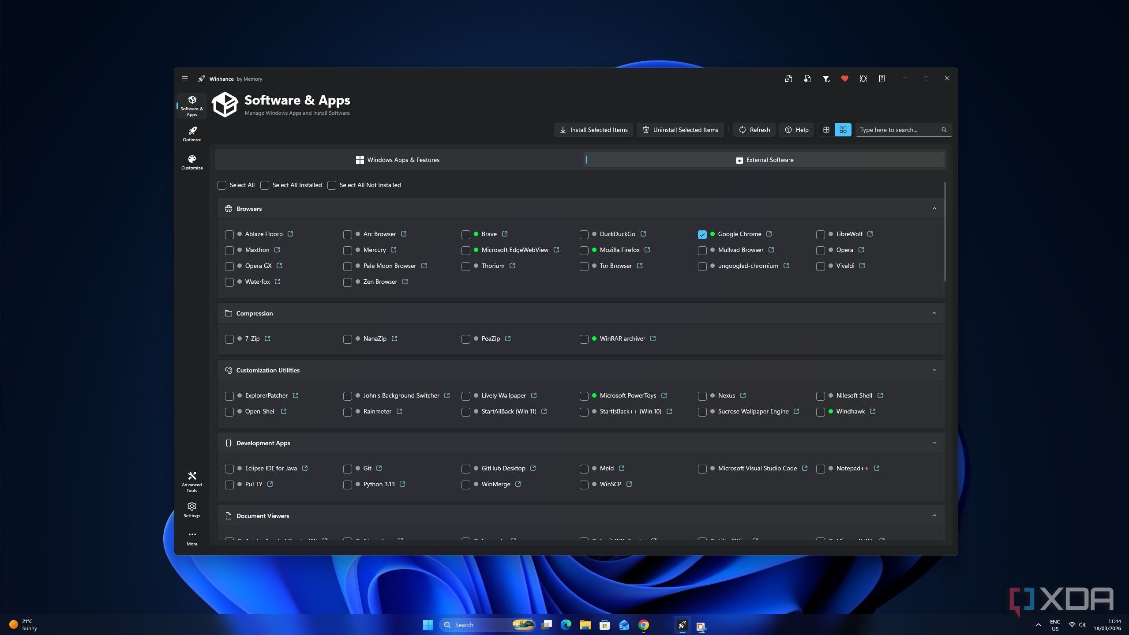Open the external link icon beside Notepad++
Image resolution: width=1129 pixels, height=635 pixels.
[877, 468]
